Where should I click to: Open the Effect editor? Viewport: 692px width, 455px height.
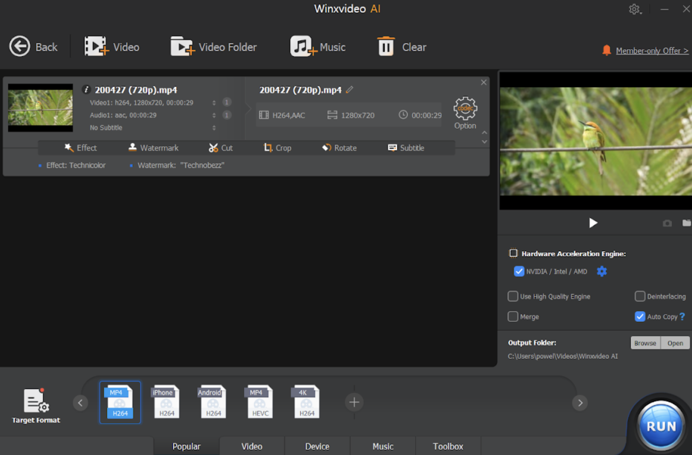(80, 148)
